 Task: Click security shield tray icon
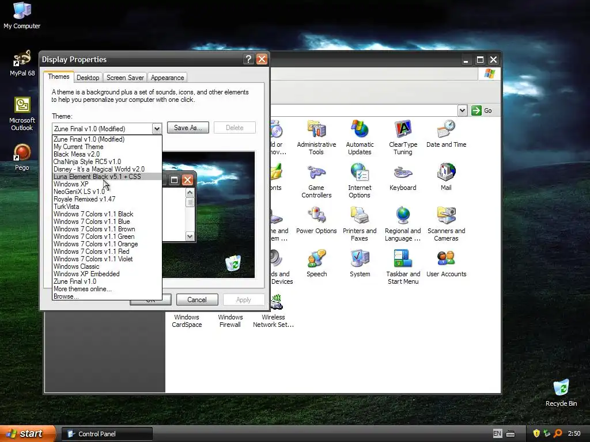[536, 434]
